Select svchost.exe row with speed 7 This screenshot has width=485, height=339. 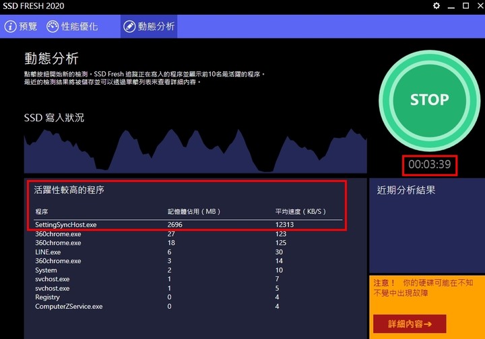tap(189, 279)
